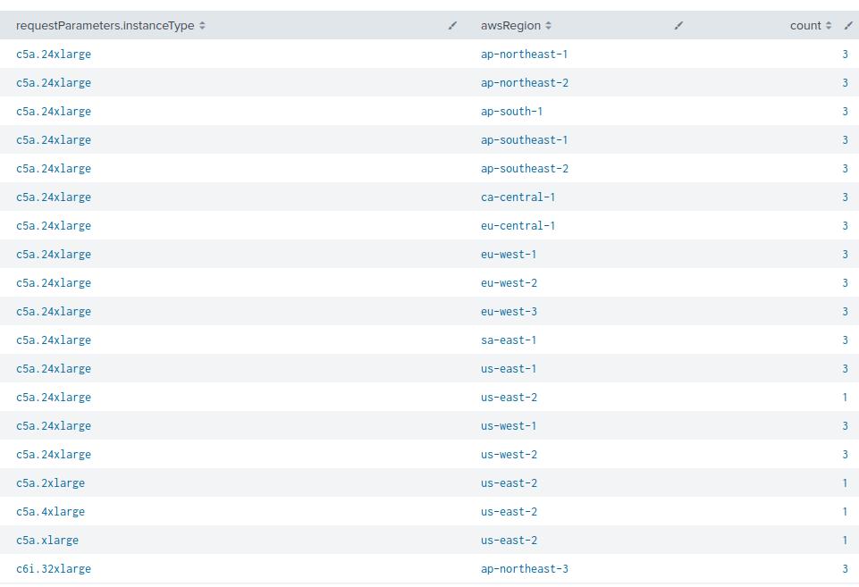Click the count header label

(x=805, y=26)
